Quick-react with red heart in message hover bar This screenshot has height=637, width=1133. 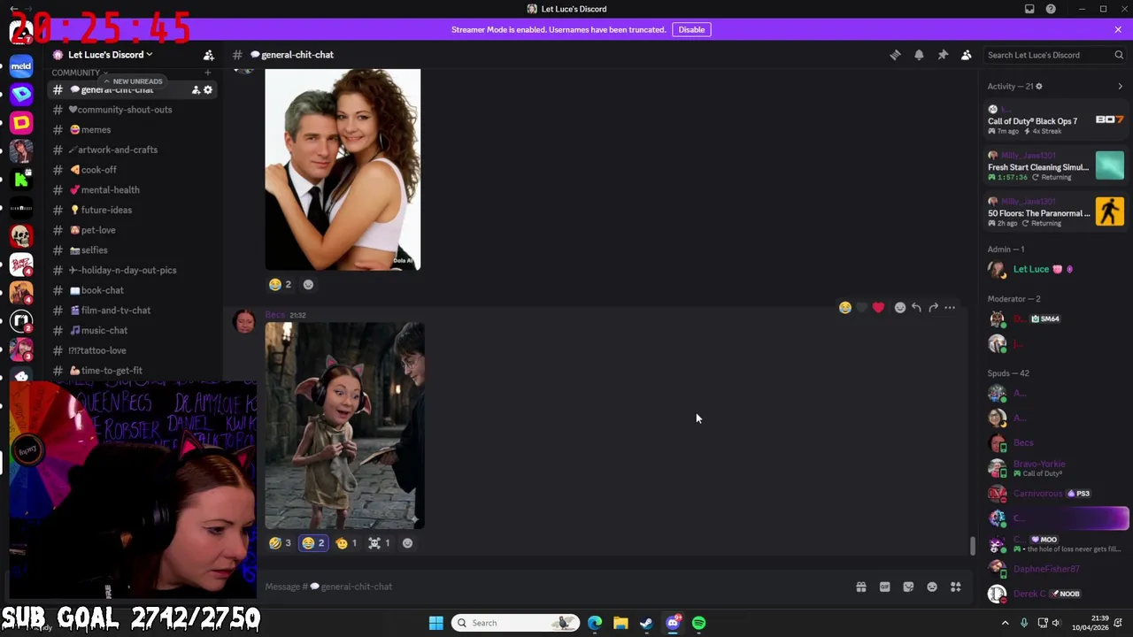[878, 308]
